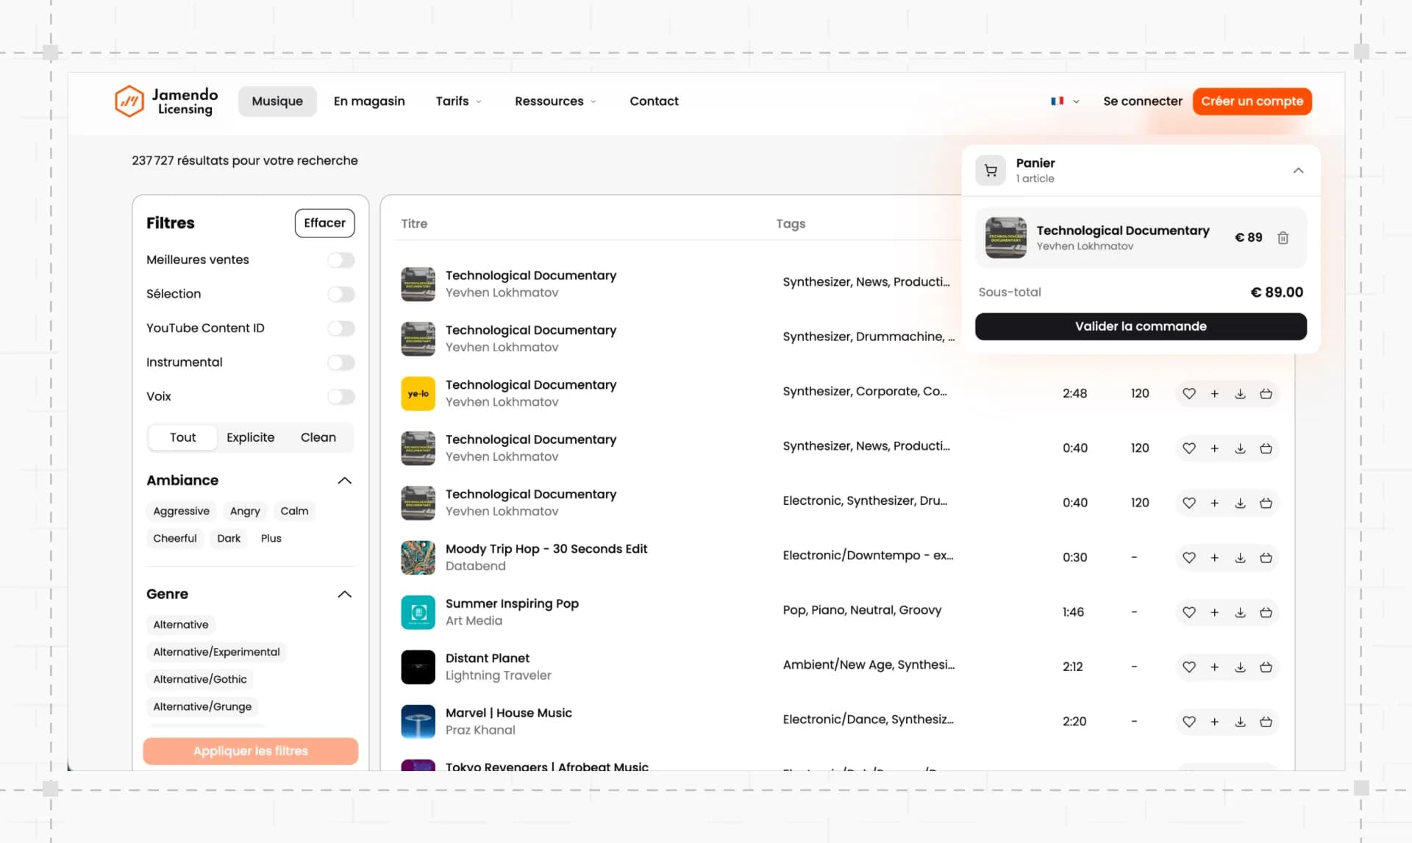
Task: Click the yellow ye-lo cover thumbnail
Action: [418, 394]
